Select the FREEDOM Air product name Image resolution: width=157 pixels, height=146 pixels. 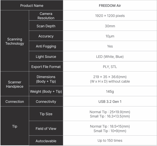pyautogui.click(x=110, y=6)
